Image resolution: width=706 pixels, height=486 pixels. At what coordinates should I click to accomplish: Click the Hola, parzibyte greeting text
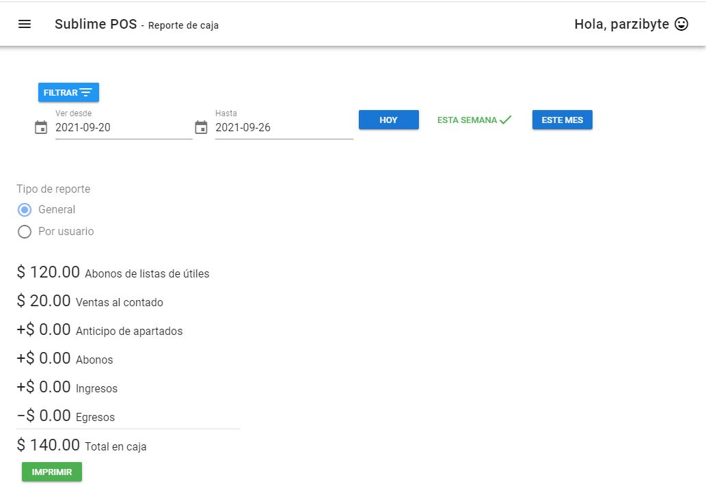[621, 24]
